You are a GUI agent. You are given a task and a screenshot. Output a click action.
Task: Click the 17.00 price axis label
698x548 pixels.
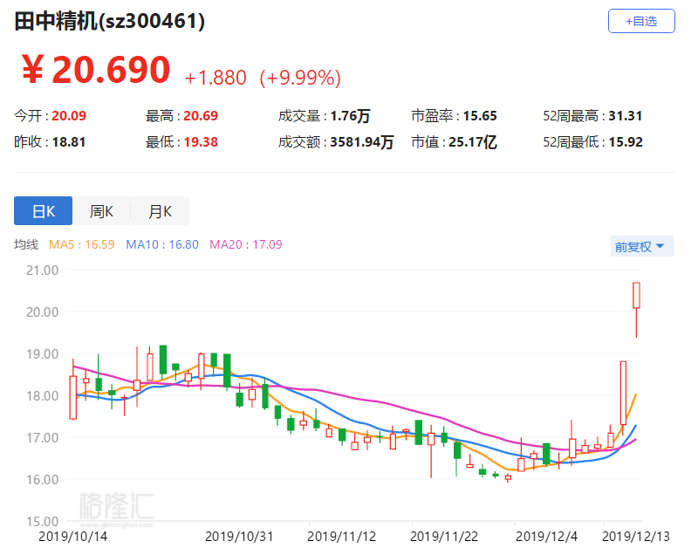click(x=42, y=437)
